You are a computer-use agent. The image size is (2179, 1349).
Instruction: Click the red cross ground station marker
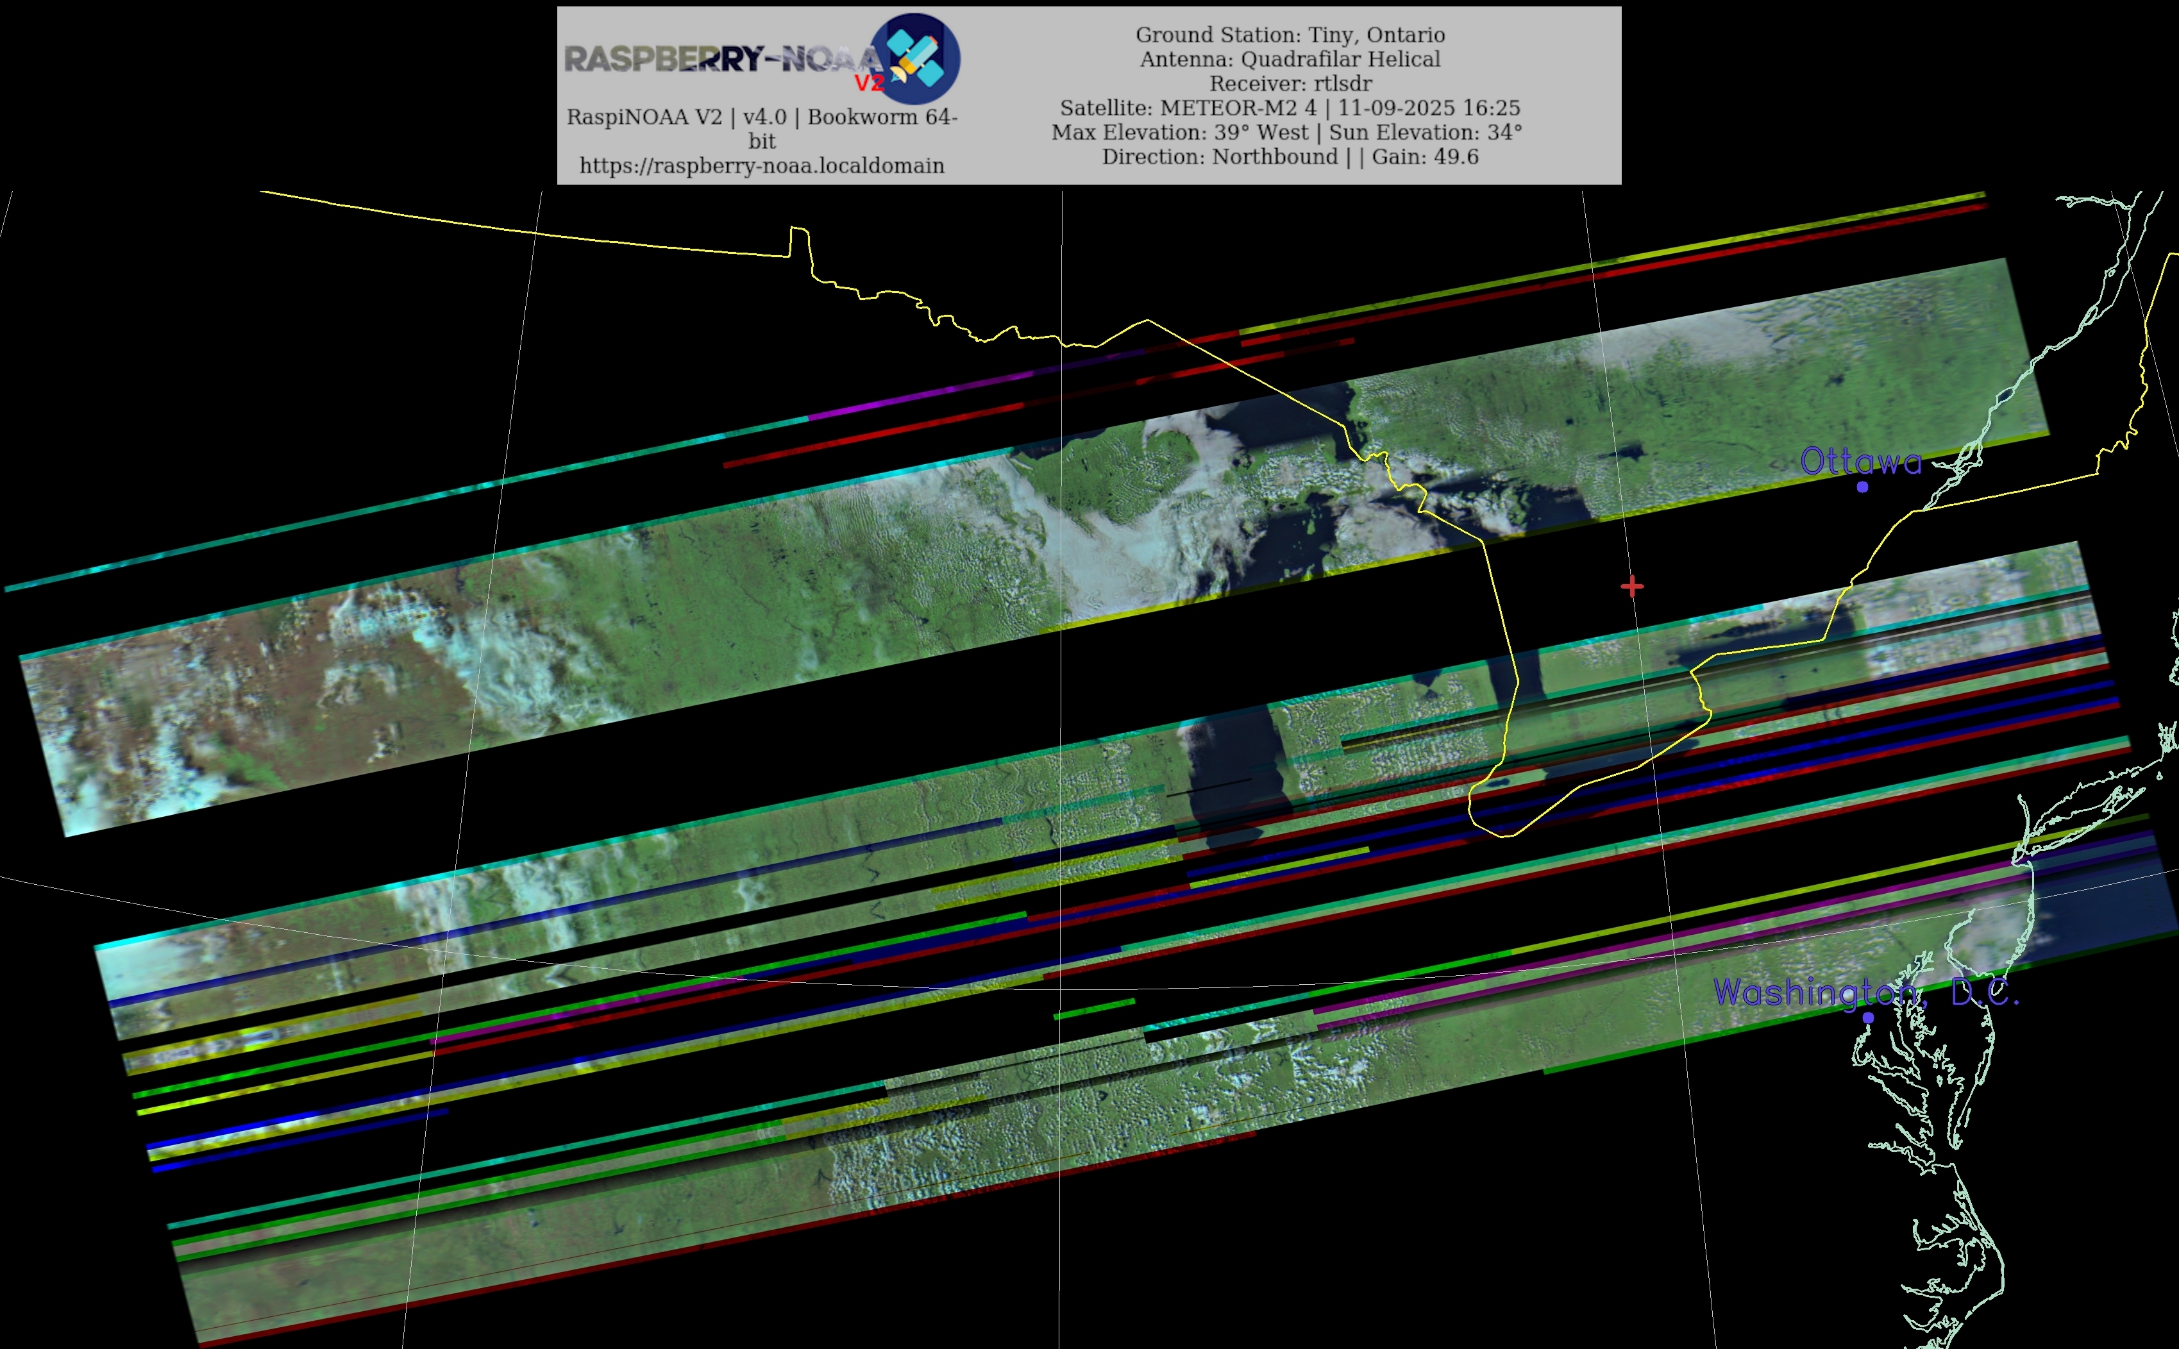click(x=1632, y=586)
